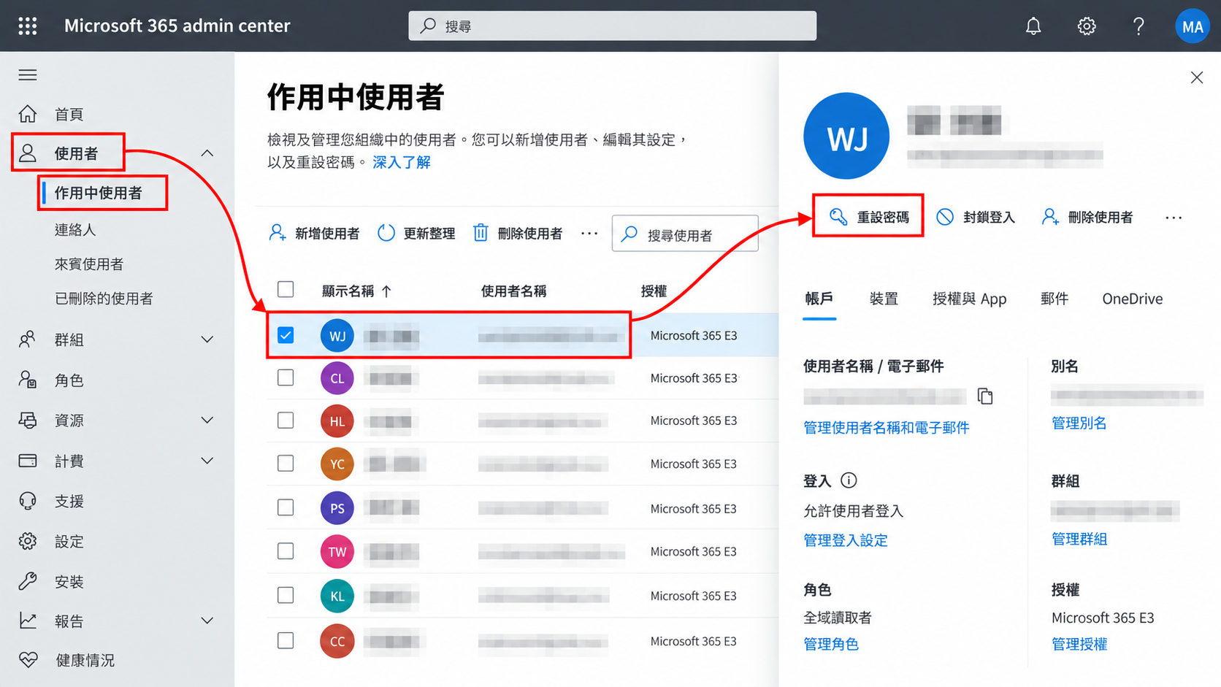Follow the 深入了解 link
The image size is (1221, 687).
click(x=402, y=162)
